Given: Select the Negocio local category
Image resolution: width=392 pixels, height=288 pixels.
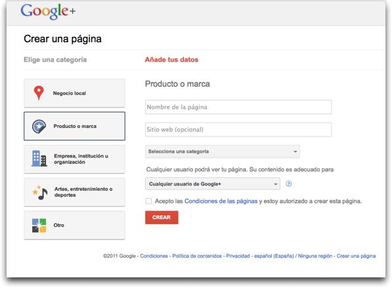Looking at the screenshot, I should [74, 93].
